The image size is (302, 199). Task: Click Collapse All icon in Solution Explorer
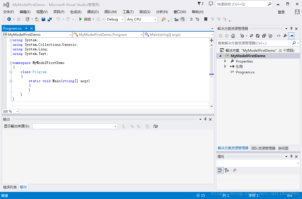point(264,36)
